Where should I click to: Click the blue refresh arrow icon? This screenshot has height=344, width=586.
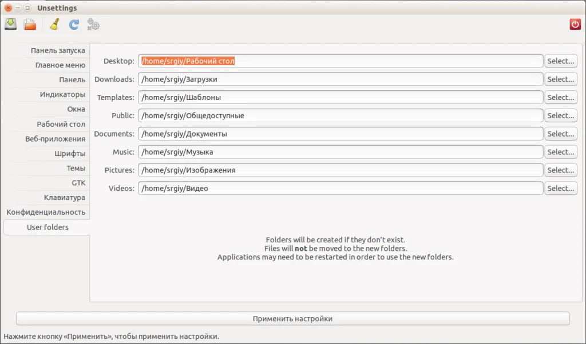74,25
